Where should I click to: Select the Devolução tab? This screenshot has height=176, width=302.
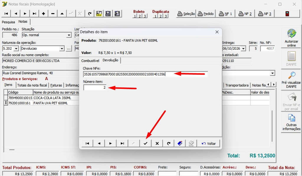(x=111, y=60)
